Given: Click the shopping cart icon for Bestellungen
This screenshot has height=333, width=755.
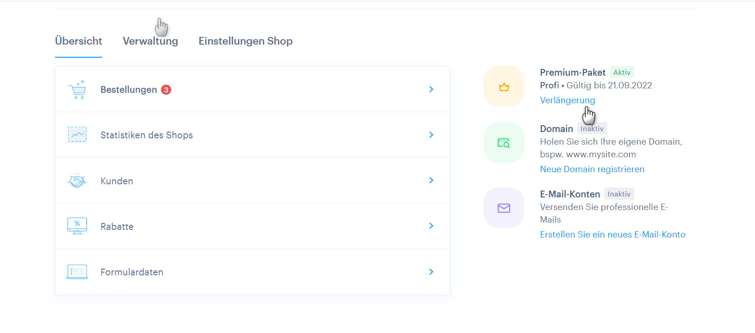Looking at the screenshot, I should pyautogui.click(x=77, y=90).
